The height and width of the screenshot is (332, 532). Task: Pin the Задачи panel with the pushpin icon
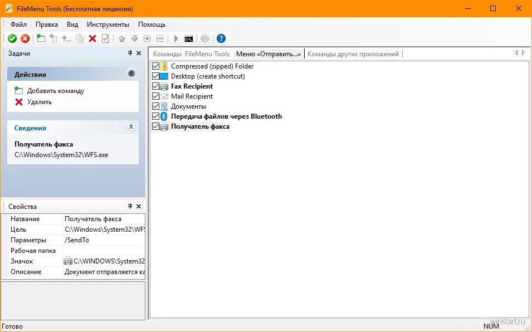pos(130,53)
